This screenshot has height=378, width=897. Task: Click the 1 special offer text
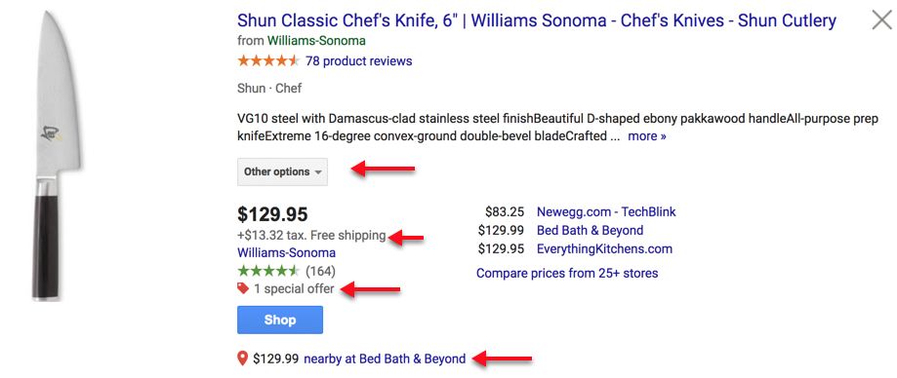(x=294, y=289)
